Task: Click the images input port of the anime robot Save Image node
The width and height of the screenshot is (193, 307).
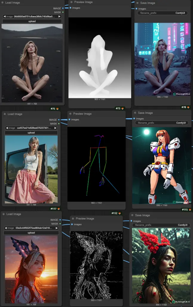Action: tap(134, 119)
